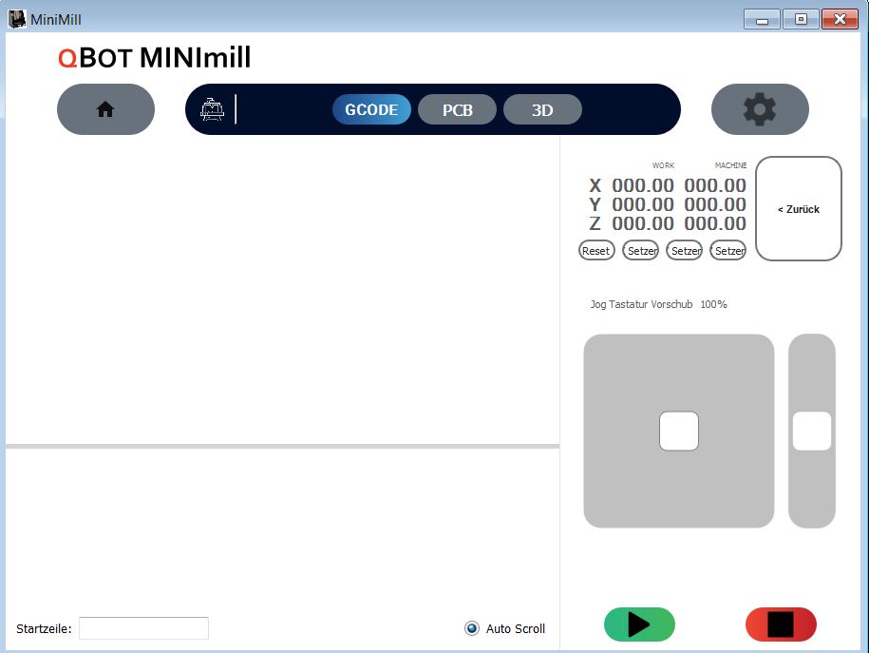Click the first Setzen button after Reset
This screenshot has height=653, width=869.
[641, 251]
